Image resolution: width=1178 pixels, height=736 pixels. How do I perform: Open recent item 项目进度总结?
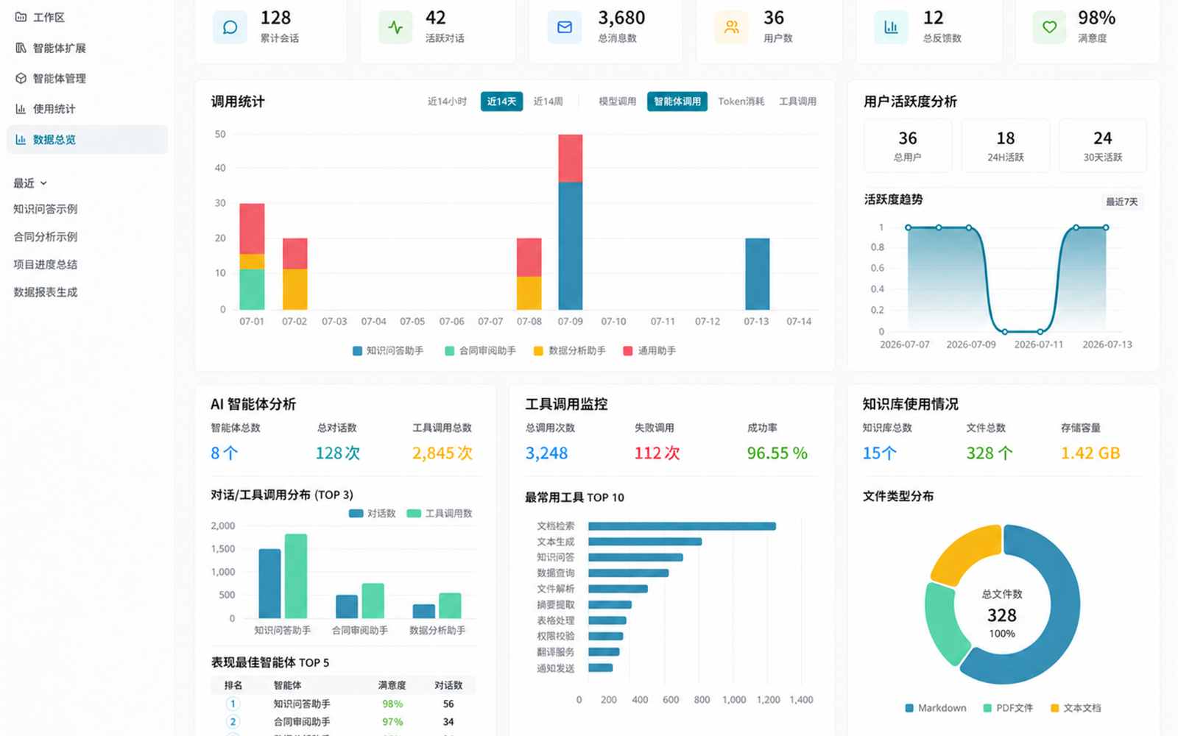[45, 264]
